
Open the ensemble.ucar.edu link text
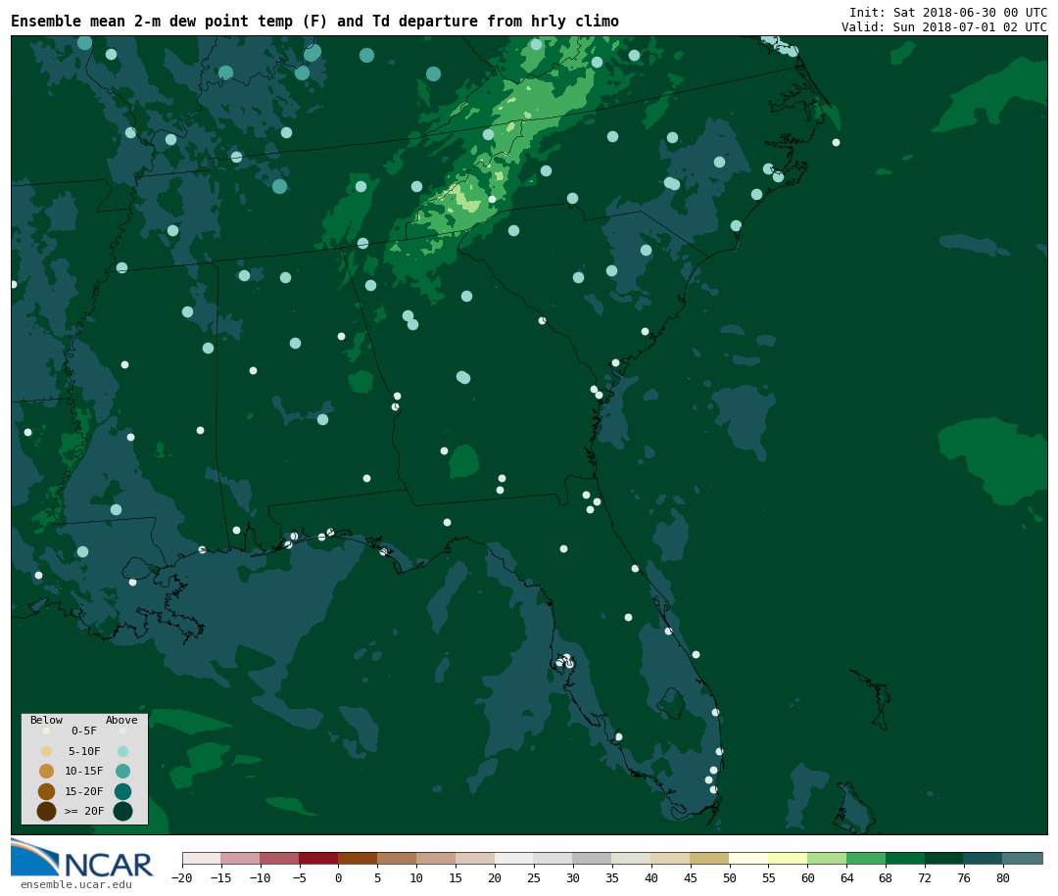pyautogui.click(x=76, y=884)
